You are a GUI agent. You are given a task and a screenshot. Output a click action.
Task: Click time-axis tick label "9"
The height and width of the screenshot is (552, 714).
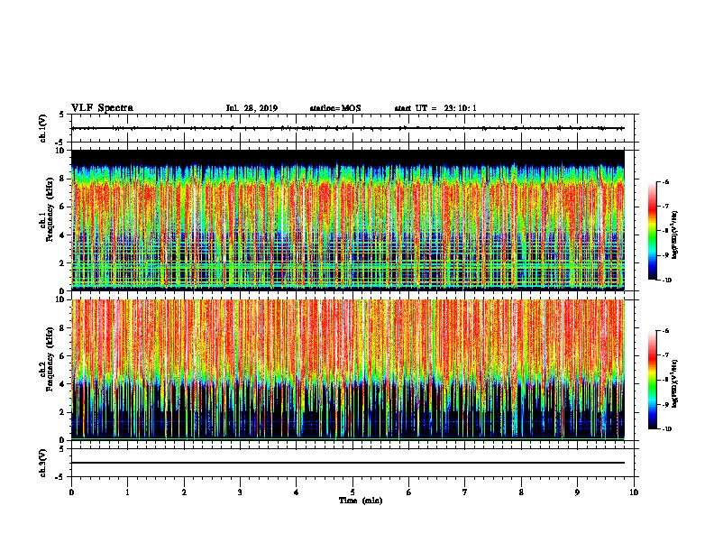pos(577,492)
